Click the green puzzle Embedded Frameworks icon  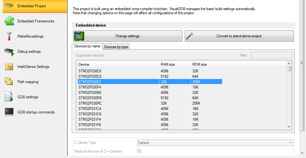click(9, 21)
